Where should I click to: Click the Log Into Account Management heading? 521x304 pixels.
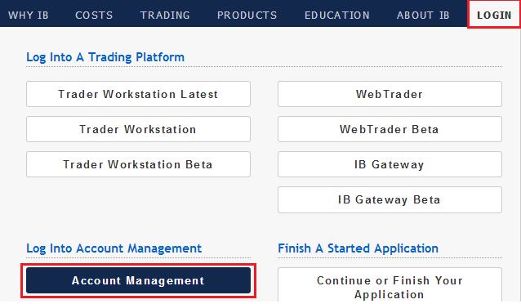114,248
